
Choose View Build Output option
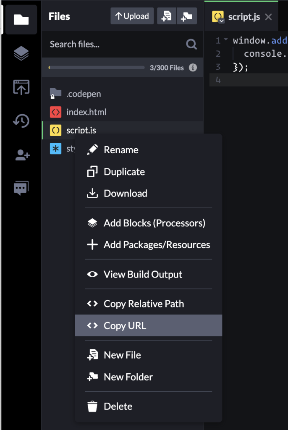143,275
